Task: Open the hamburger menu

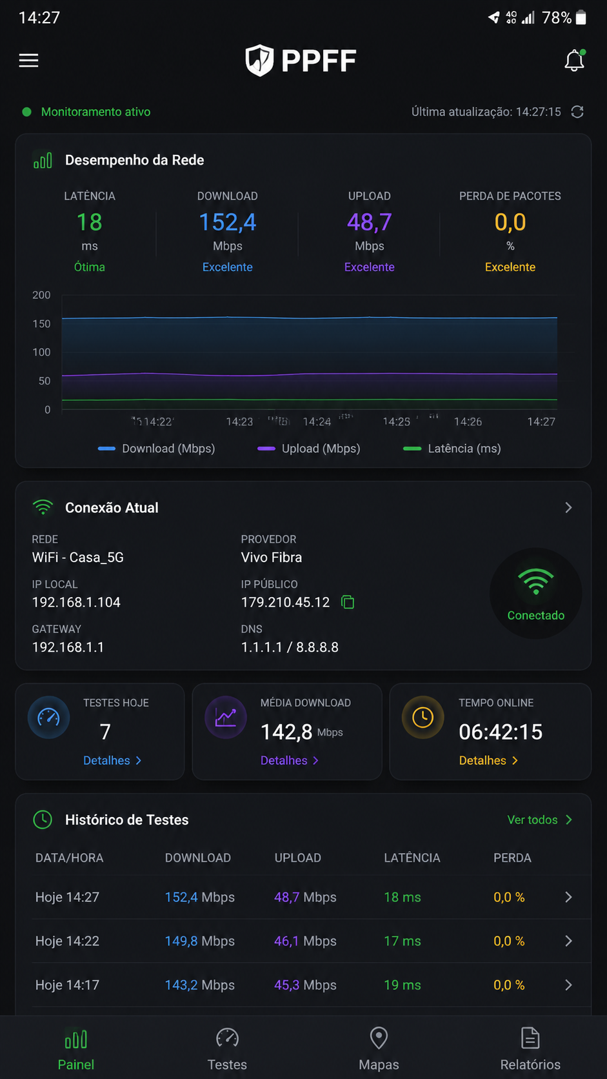Action: point(28,61)
